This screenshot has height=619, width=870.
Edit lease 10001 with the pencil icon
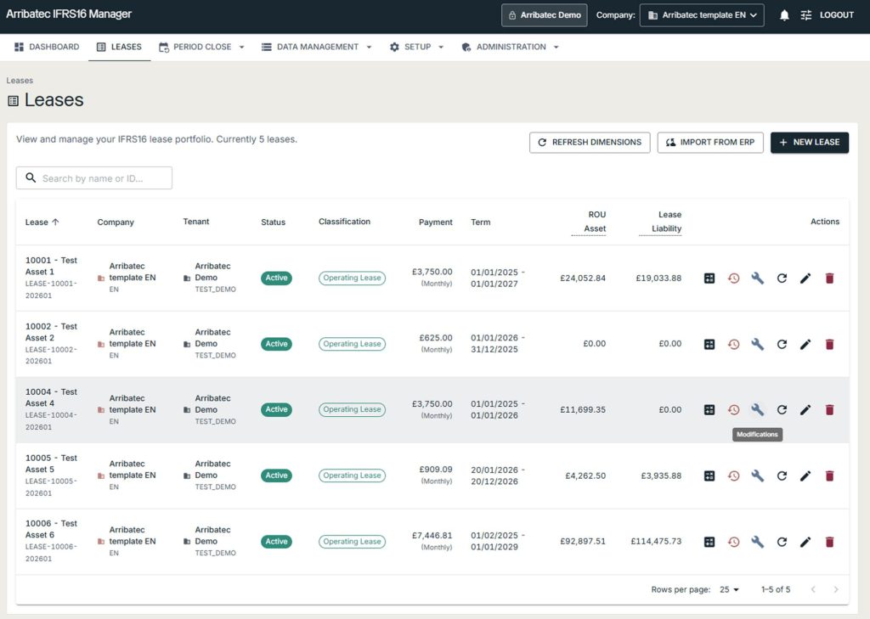coord(805,279)
